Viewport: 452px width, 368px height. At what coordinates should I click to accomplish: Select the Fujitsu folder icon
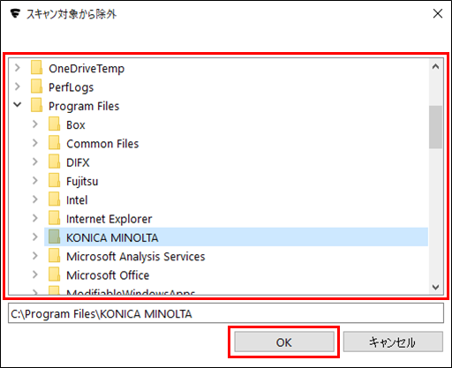coord(55,181)
